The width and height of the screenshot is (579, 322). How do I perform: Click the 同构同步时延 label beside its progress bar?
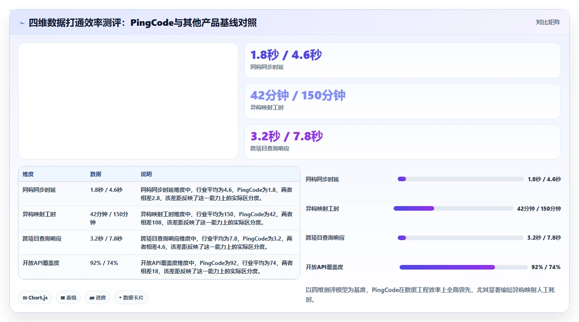click(x=322, y=179)
